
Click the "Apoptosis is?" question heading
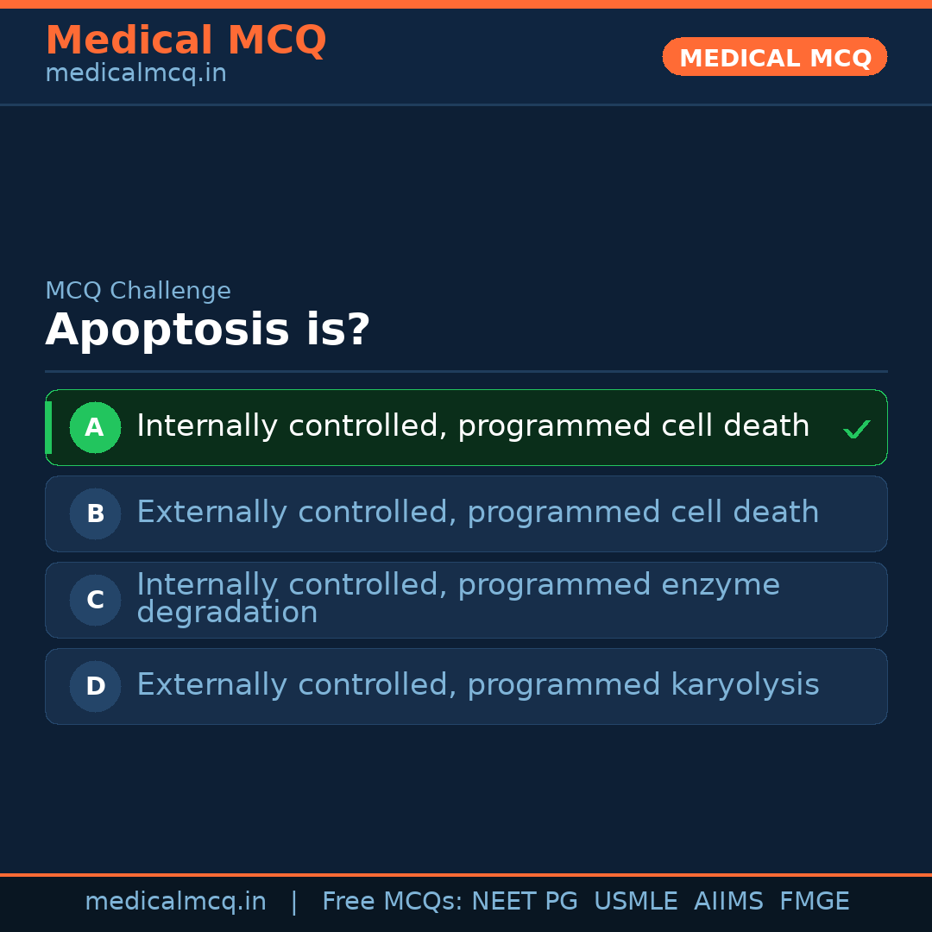click(x=207, y=331)
